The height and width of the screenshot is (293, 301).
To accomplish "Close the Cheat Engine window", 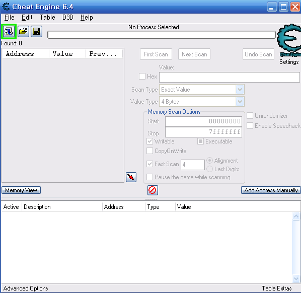I will point(295,7).
